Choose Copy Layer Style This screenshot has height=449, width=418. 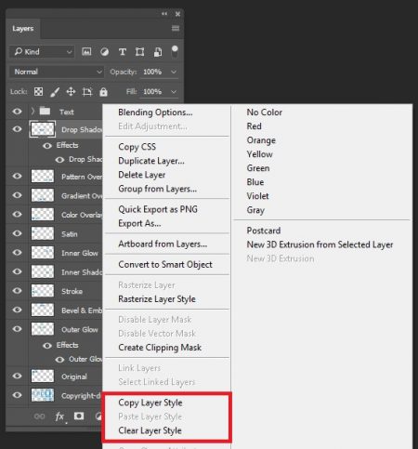click(x=150, y=403)
